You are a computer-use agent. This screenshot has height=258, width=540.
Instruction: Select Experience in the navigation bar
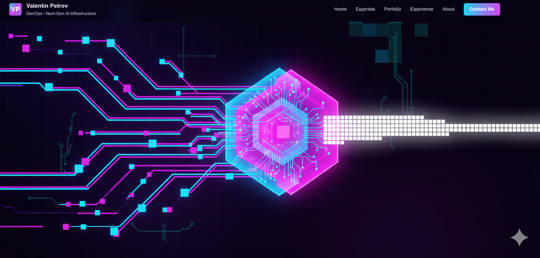point(422,9)
